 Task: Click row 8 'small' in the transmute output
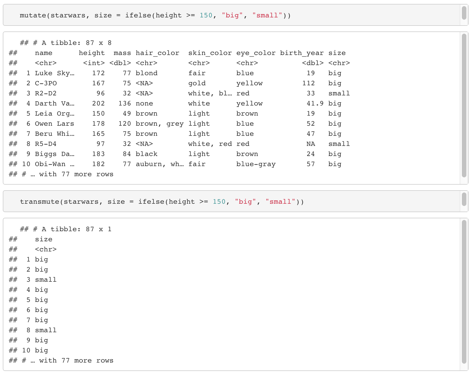tap(46, 330)
